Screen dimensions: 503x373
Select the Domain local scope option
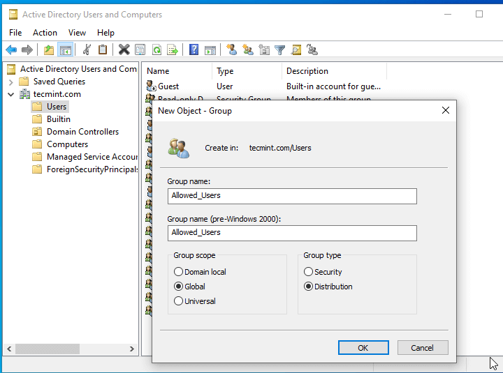point(179,272)
